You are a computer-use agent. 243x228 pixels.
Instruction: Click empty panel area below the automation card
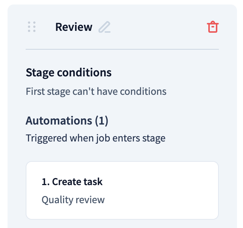(x=122, y=224)
